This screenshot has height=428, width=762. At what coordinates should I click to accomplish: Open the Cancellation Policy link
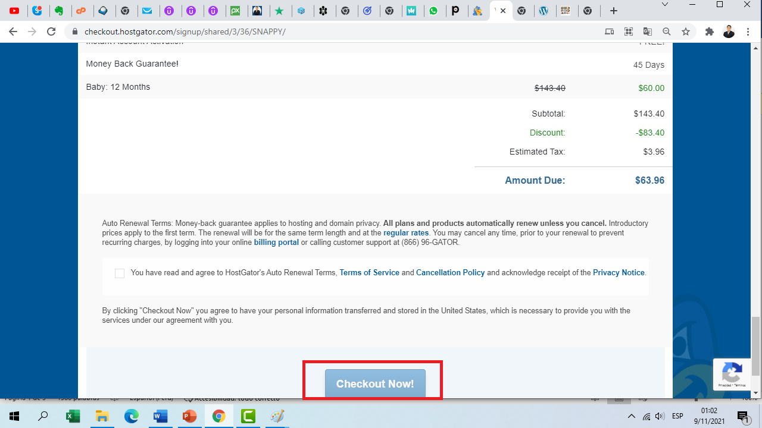(x=451, y=273)
